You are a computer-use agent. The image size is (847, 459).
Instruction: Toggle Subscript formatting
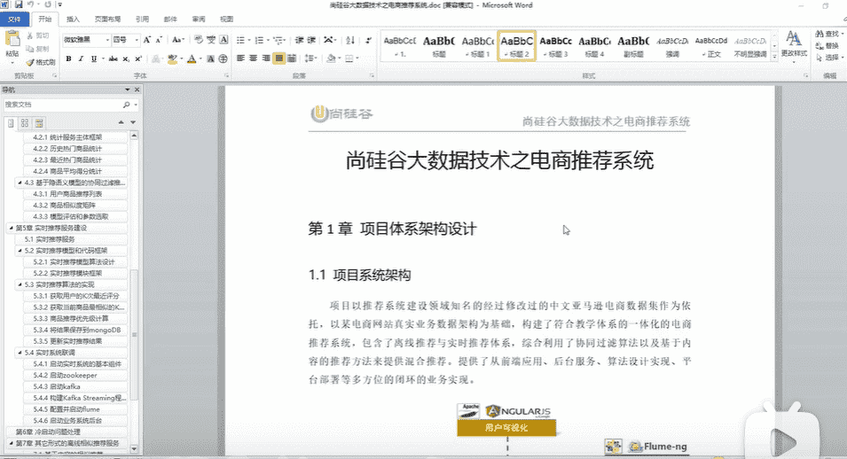click(126, 58)
